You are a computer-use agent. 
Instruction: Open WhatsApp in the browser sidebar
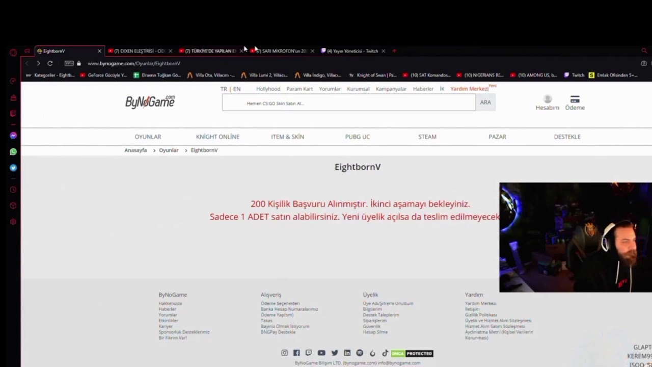pyautogui.click(x=13, y=151)
